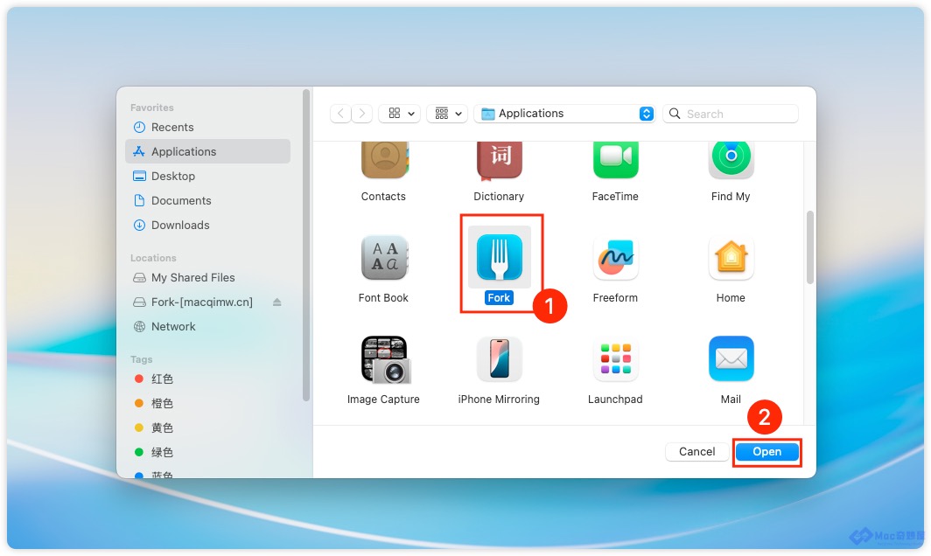
Task: Eject the Fork-[macqimw.cn] volume
Action: 277,302
